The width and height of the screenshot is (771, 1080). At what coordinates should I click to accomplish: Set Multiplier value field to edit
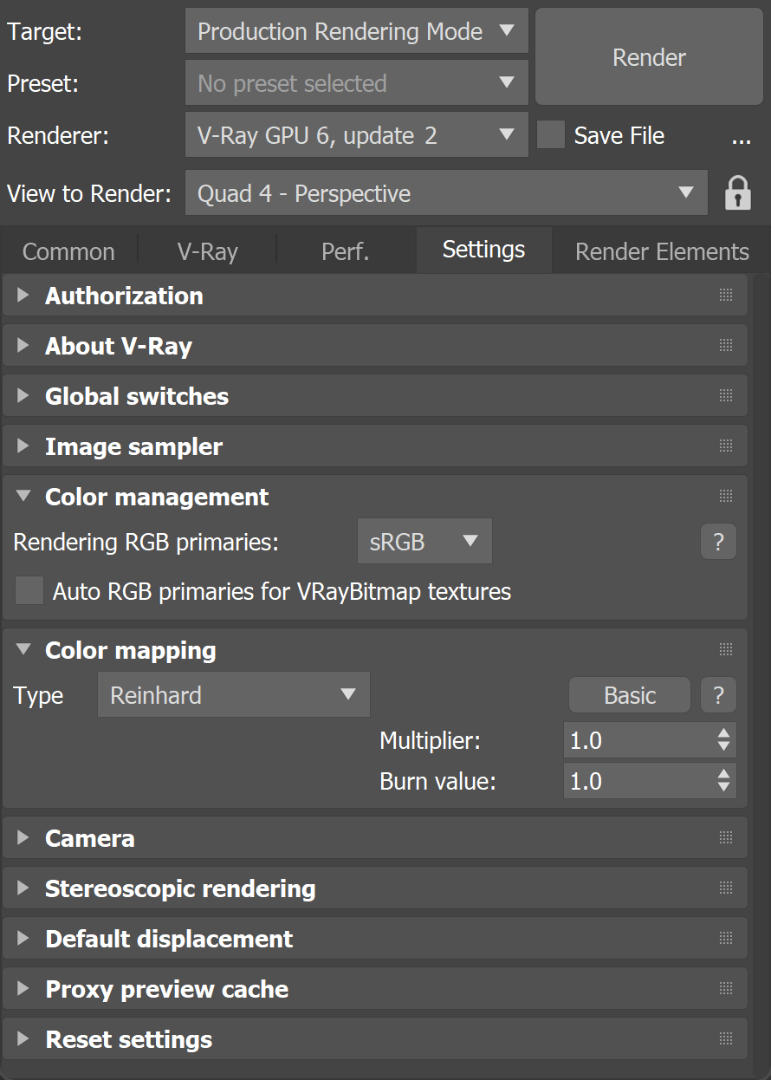click(x=632, y=740)
